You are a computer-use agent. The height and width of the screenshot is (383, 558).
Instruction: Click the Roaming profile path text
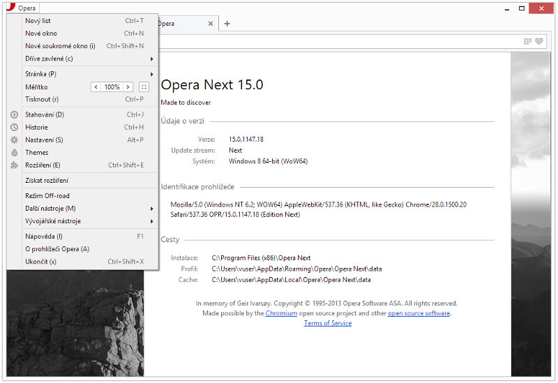coord(297,269)
